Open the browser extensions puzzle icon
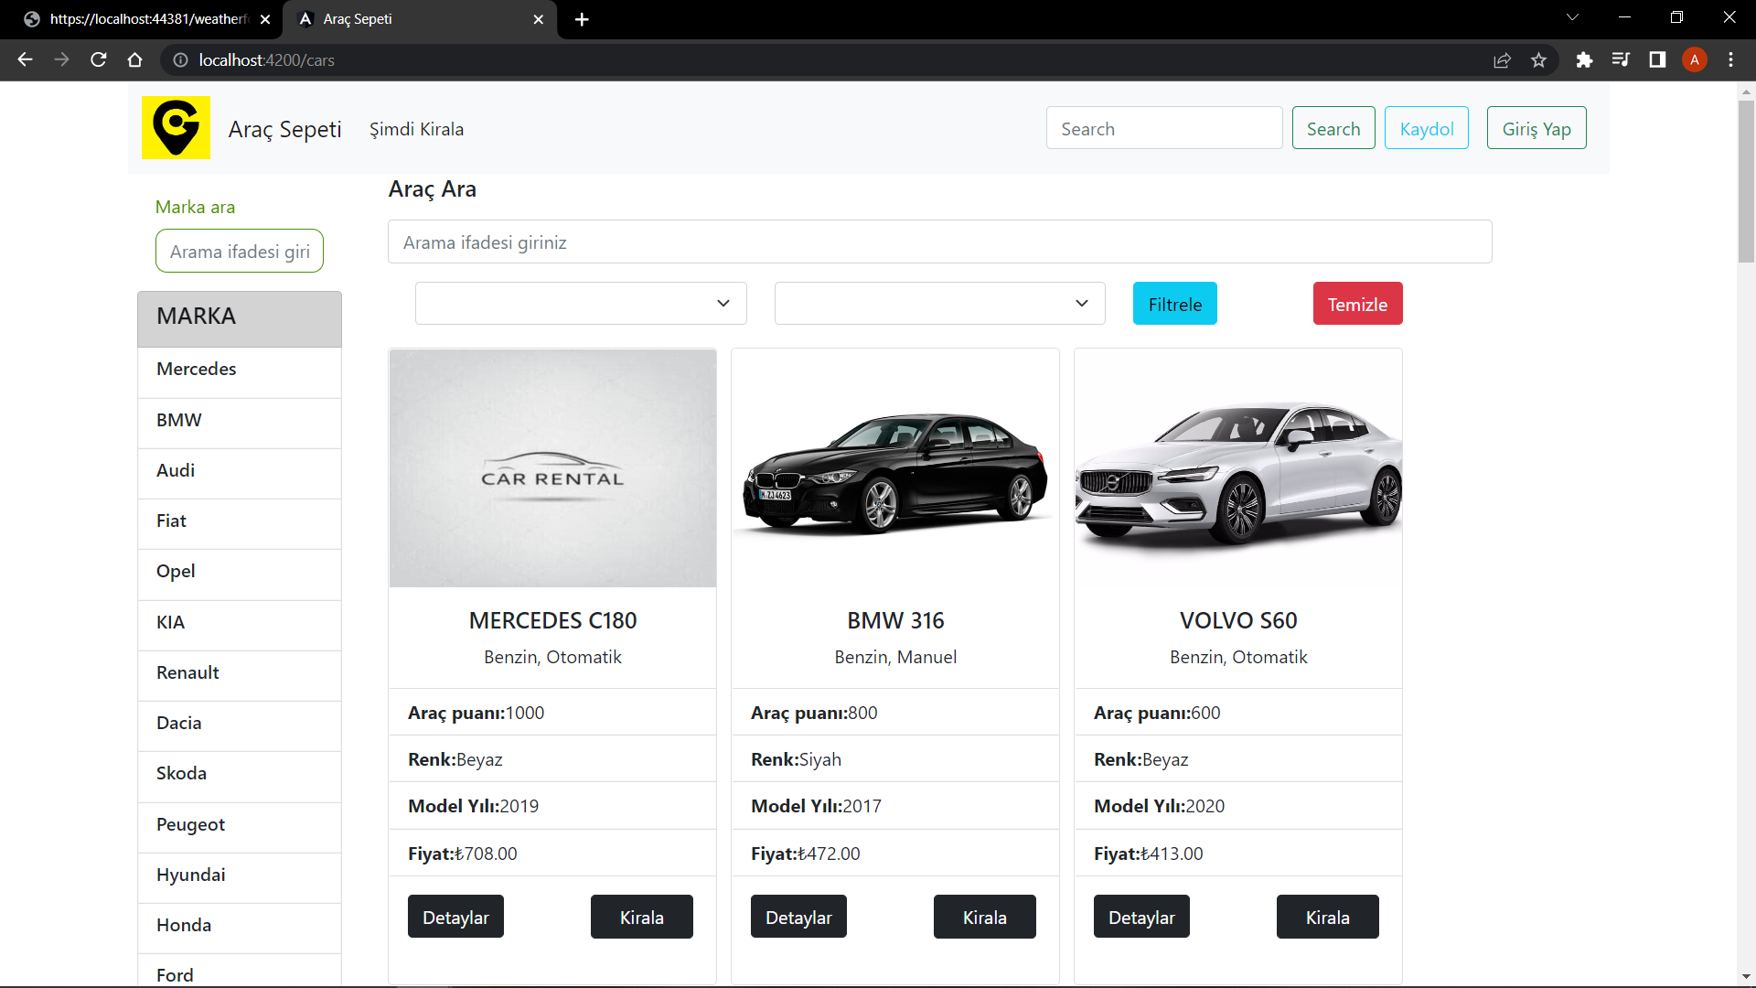 click(x=1584, y=59)
